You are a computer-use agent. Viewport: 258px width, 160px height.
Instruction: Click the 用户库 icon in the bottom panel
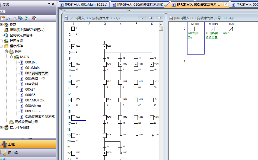click(x=4, y=153)
